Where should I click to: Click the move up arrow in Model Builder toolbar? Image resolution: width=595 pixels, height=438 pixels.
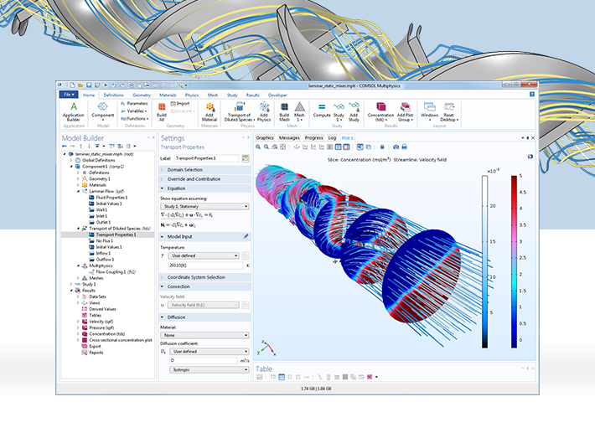pyautogui.click(x=80, y=146)
